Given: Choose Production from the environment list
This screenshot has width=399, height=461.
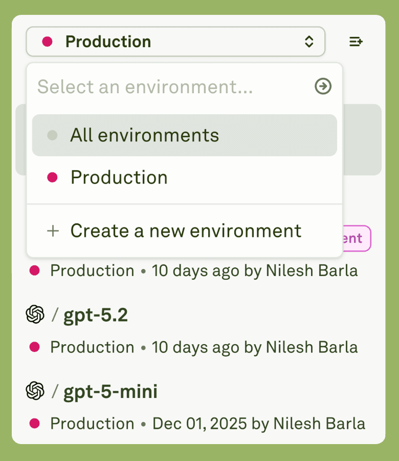Looking at the screenshot, I should 119,177.
